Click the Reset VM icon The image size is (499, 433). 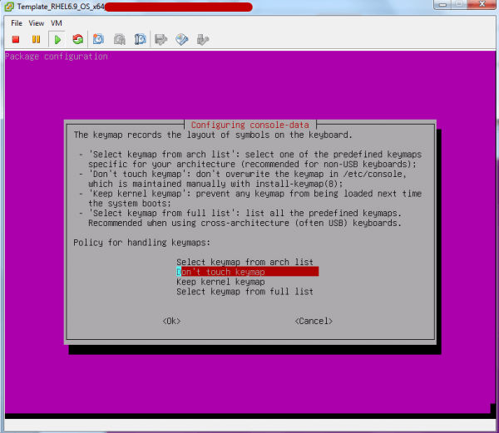click(77, 39)
